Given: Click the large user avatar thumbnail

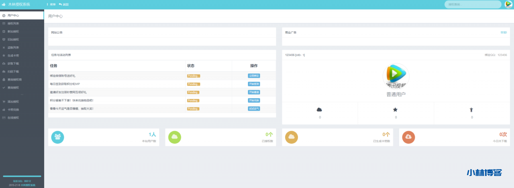Looking at the screenshot, I should coord(396,76).
